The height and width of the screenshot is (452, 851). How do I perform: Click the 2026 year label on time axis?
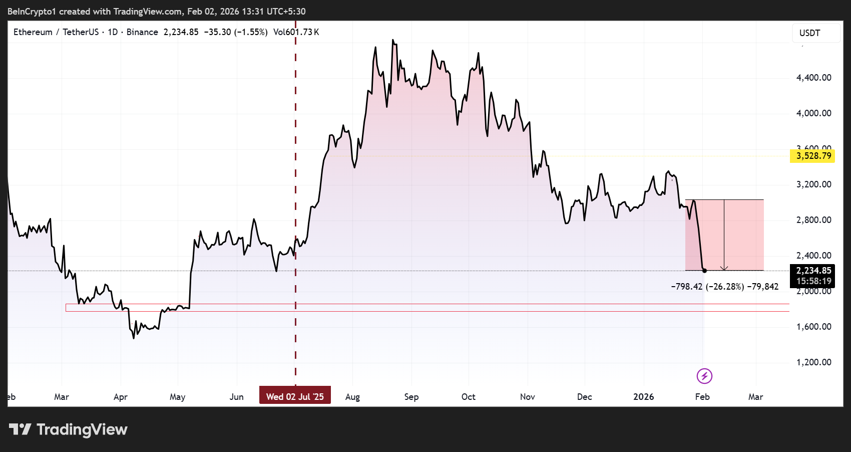pos(644,397)
